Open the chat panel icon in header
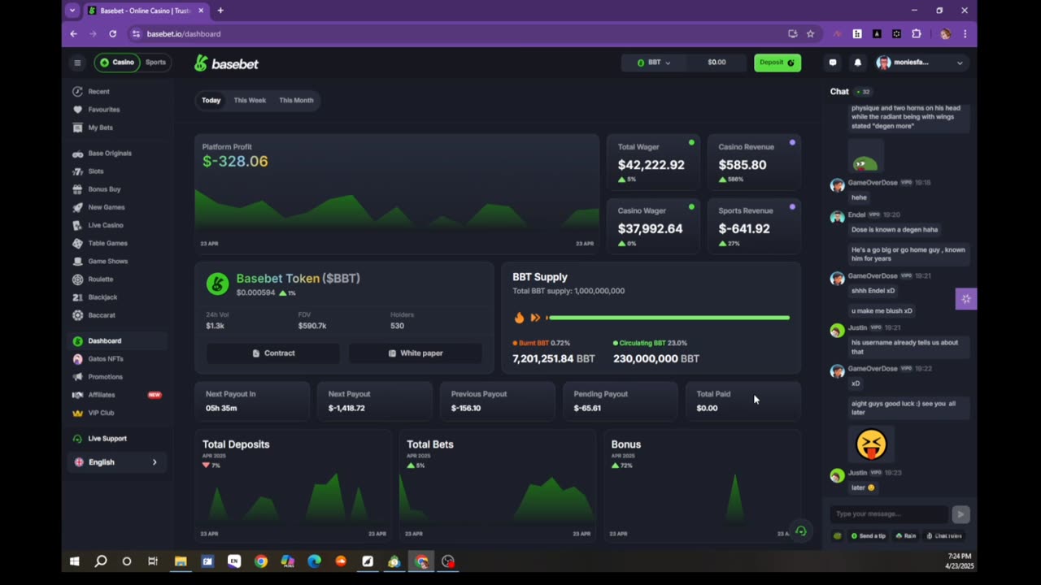The width and height of the screenshot is (1041, 585). 833,63
